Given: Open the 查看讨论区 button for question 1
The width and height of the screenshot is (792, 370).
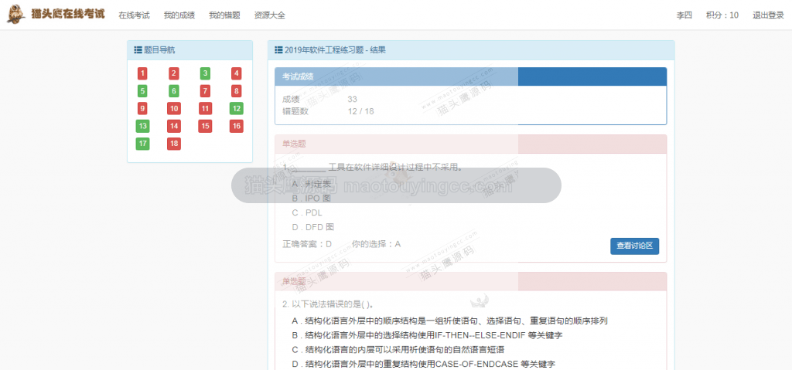Looking at the screenshot, I should coord(634,246).
